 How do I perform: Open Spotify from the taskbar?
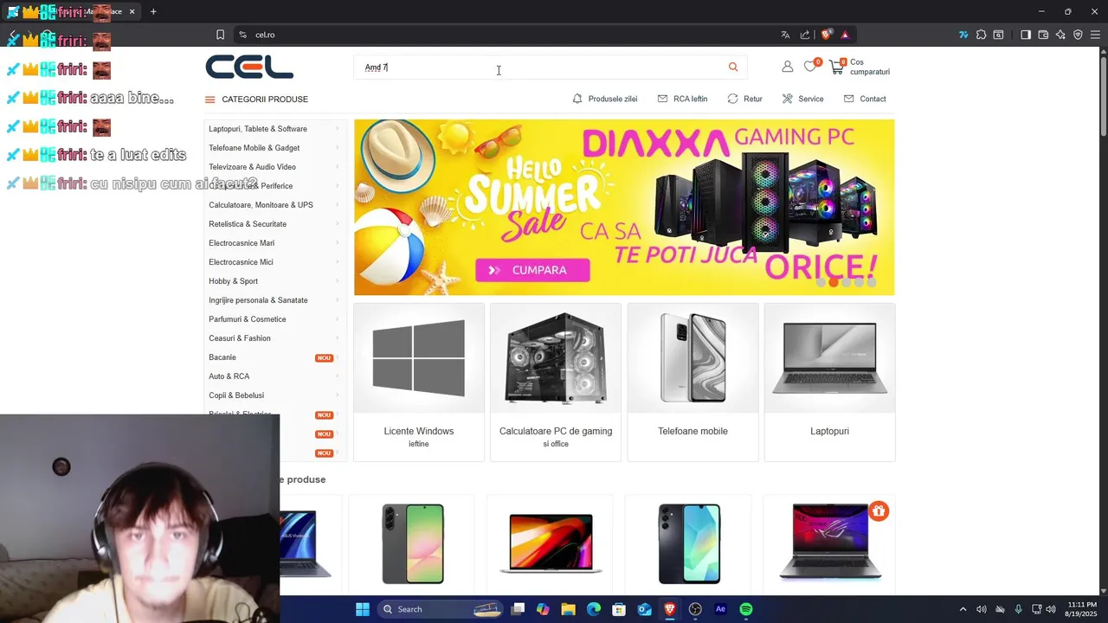click(746, 609)
